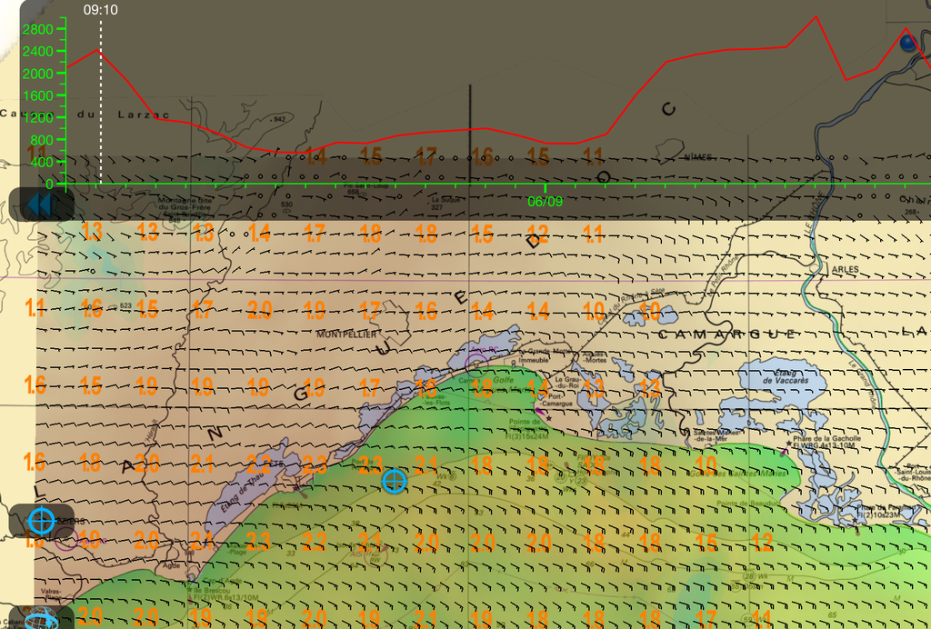Click the 800 value on the graph axis

(x=41, y=140)
